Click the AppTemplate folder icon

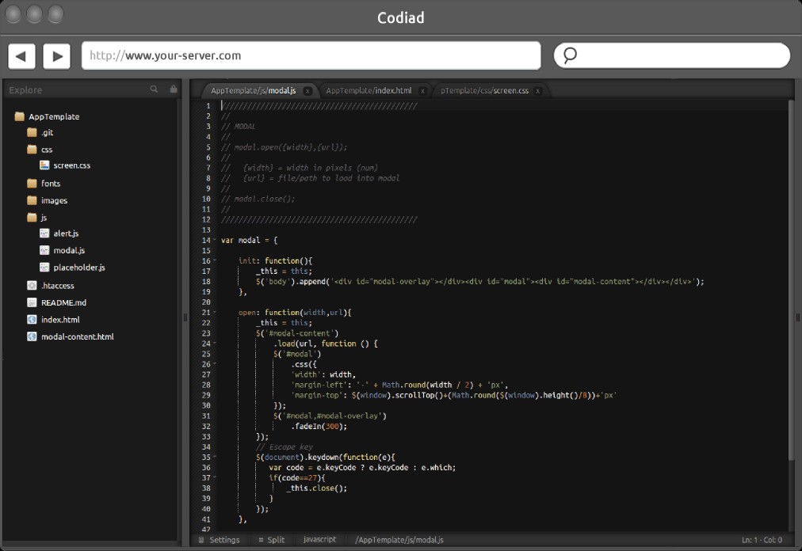18,116
